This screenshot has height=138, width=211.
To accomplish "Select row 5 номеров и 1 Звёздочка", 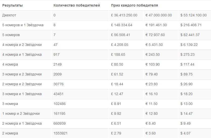I will tap(105, 25).
